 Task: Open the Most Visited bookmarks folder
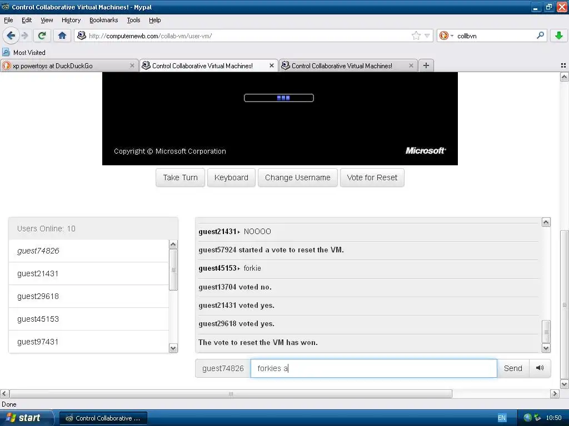24,53
